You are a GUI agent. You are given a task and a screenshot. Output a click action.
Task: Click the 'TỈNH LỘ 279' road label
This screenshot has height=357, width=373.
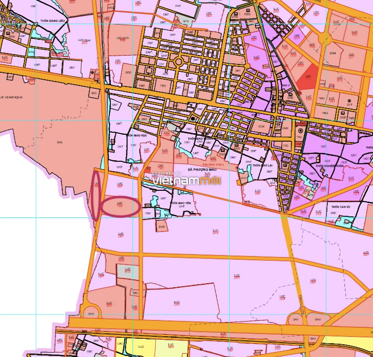point(301,305)
